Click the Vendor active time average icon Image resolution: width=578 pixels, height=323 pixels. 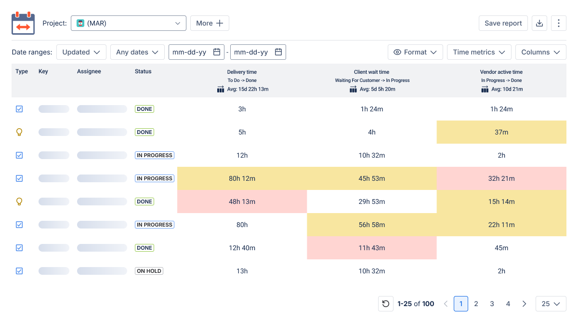click(x=485, y=89)
